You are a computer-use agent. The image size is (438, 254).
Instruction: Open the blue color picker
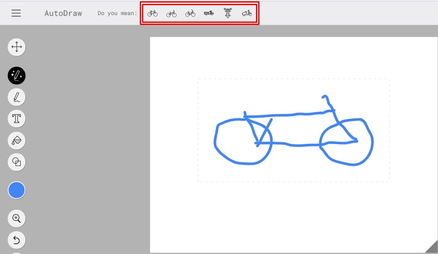click(16, 190)
